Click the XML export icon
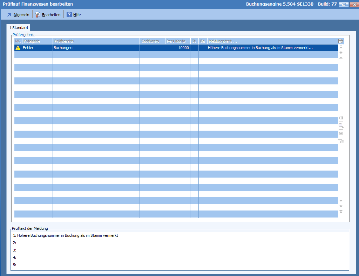The width and height of the screenshot is (359, 276). click(341, 133)
